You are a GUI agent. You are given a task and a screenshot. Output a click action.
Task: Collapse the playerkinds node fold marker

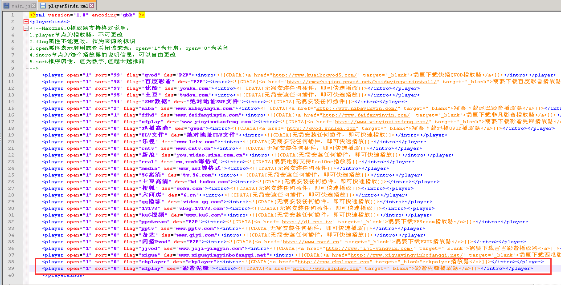point(25,21)
